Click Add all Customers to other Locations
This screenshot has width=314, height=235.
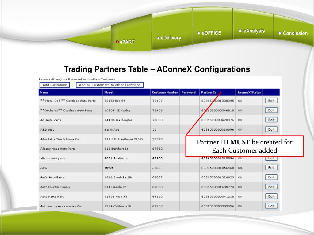[x=110, y=85]
